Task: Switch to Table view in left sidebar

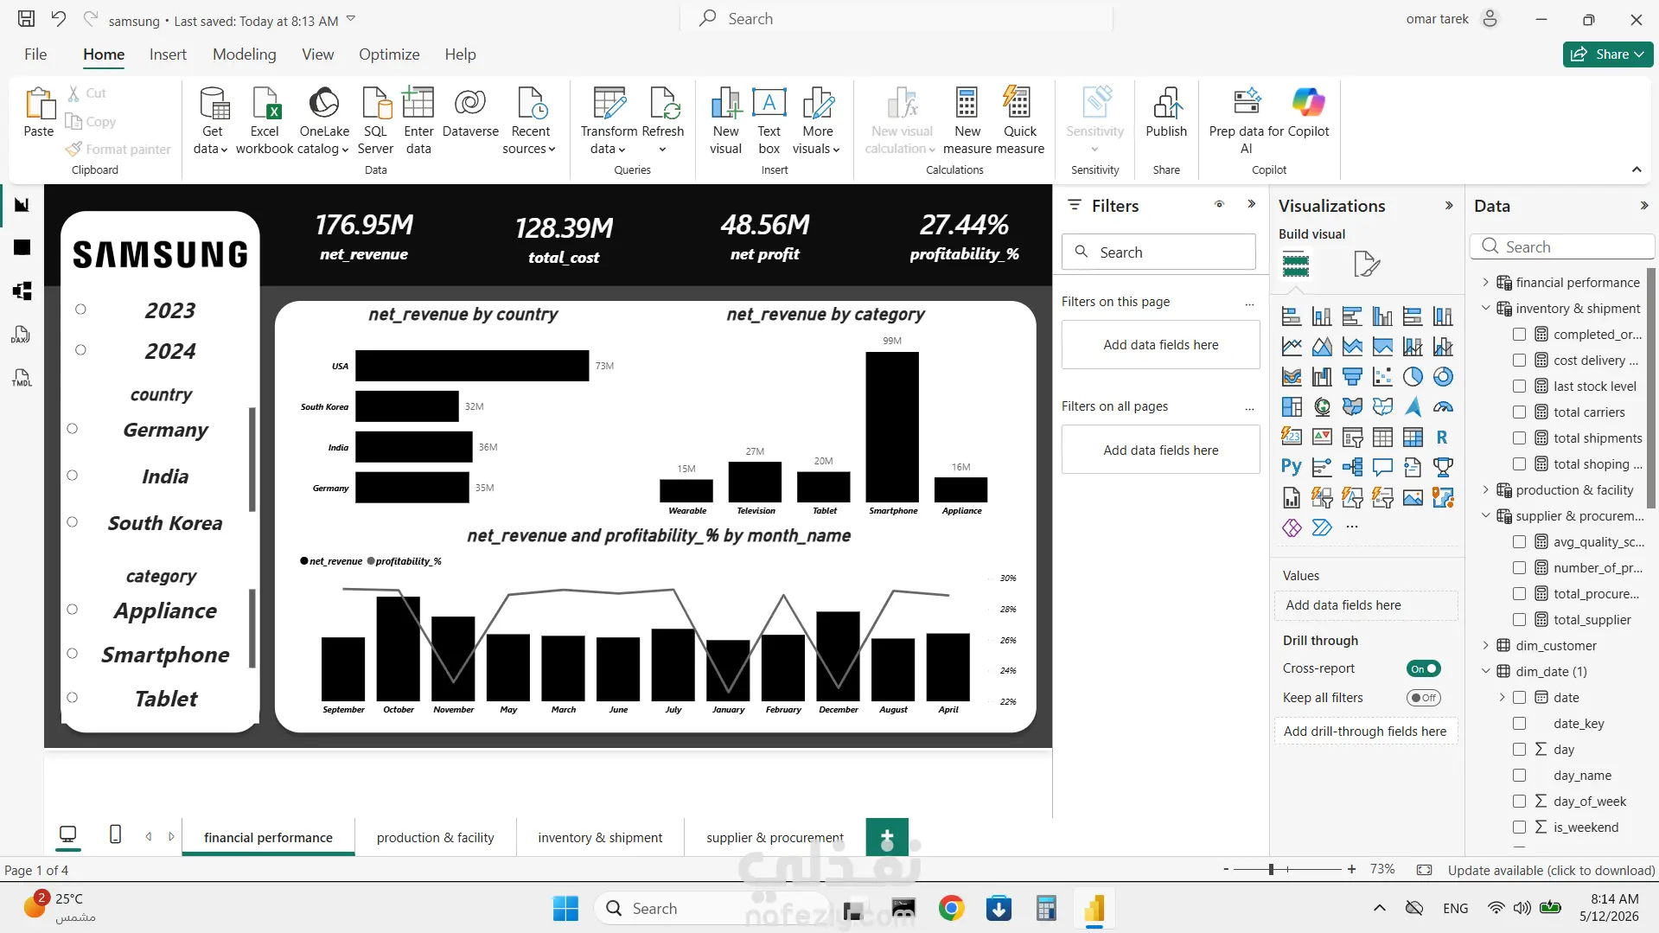Action: [22, 247]
